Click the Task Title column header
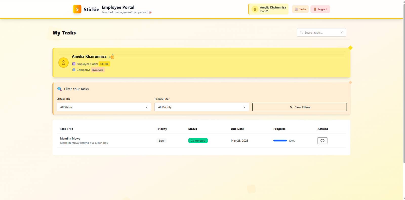This screenshot has width=405, height=200. tap(67, 129)
